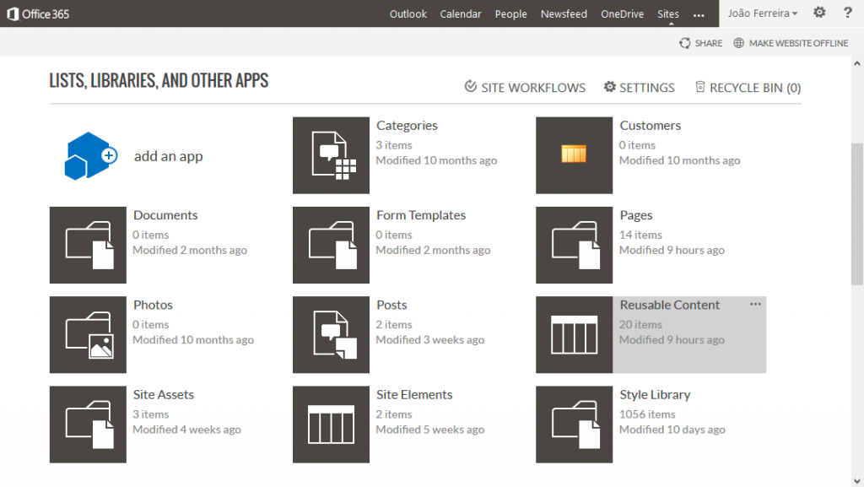Expand the navigation bar ellipsis menu

698,14
